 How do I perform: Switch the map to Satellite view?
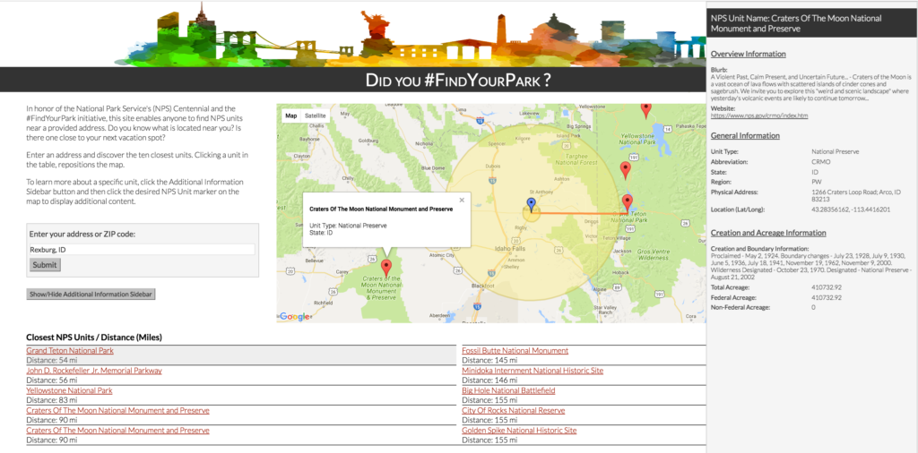coord(315,115)
